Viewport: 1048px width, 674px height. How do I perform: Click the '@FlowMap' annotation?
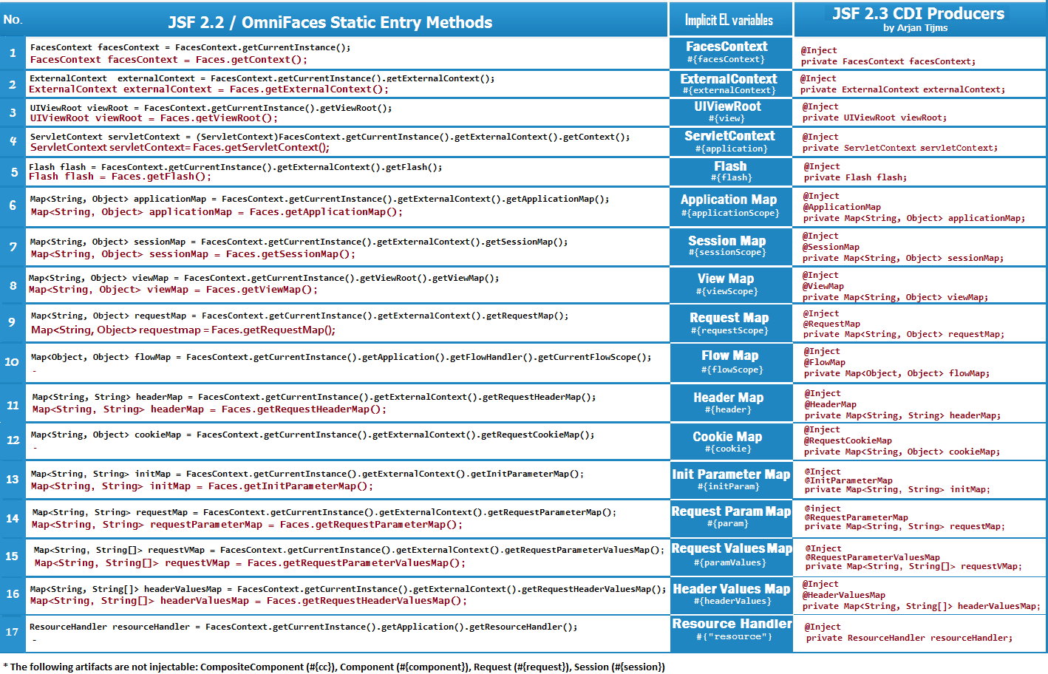pyautogui.click(x=825, y=362)
